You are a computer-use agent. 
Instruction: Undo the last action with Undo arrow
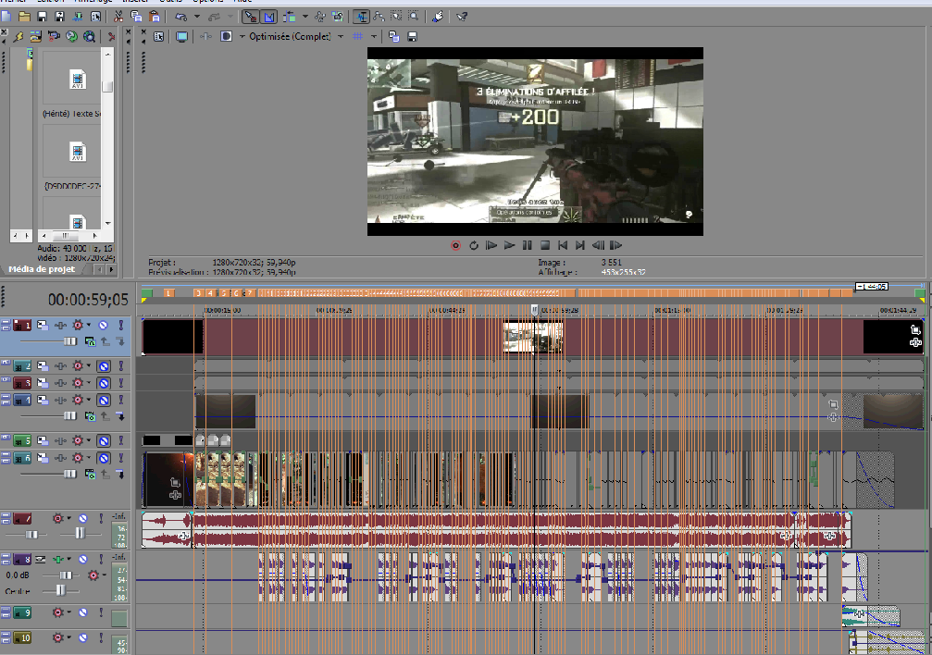point(181,17)
